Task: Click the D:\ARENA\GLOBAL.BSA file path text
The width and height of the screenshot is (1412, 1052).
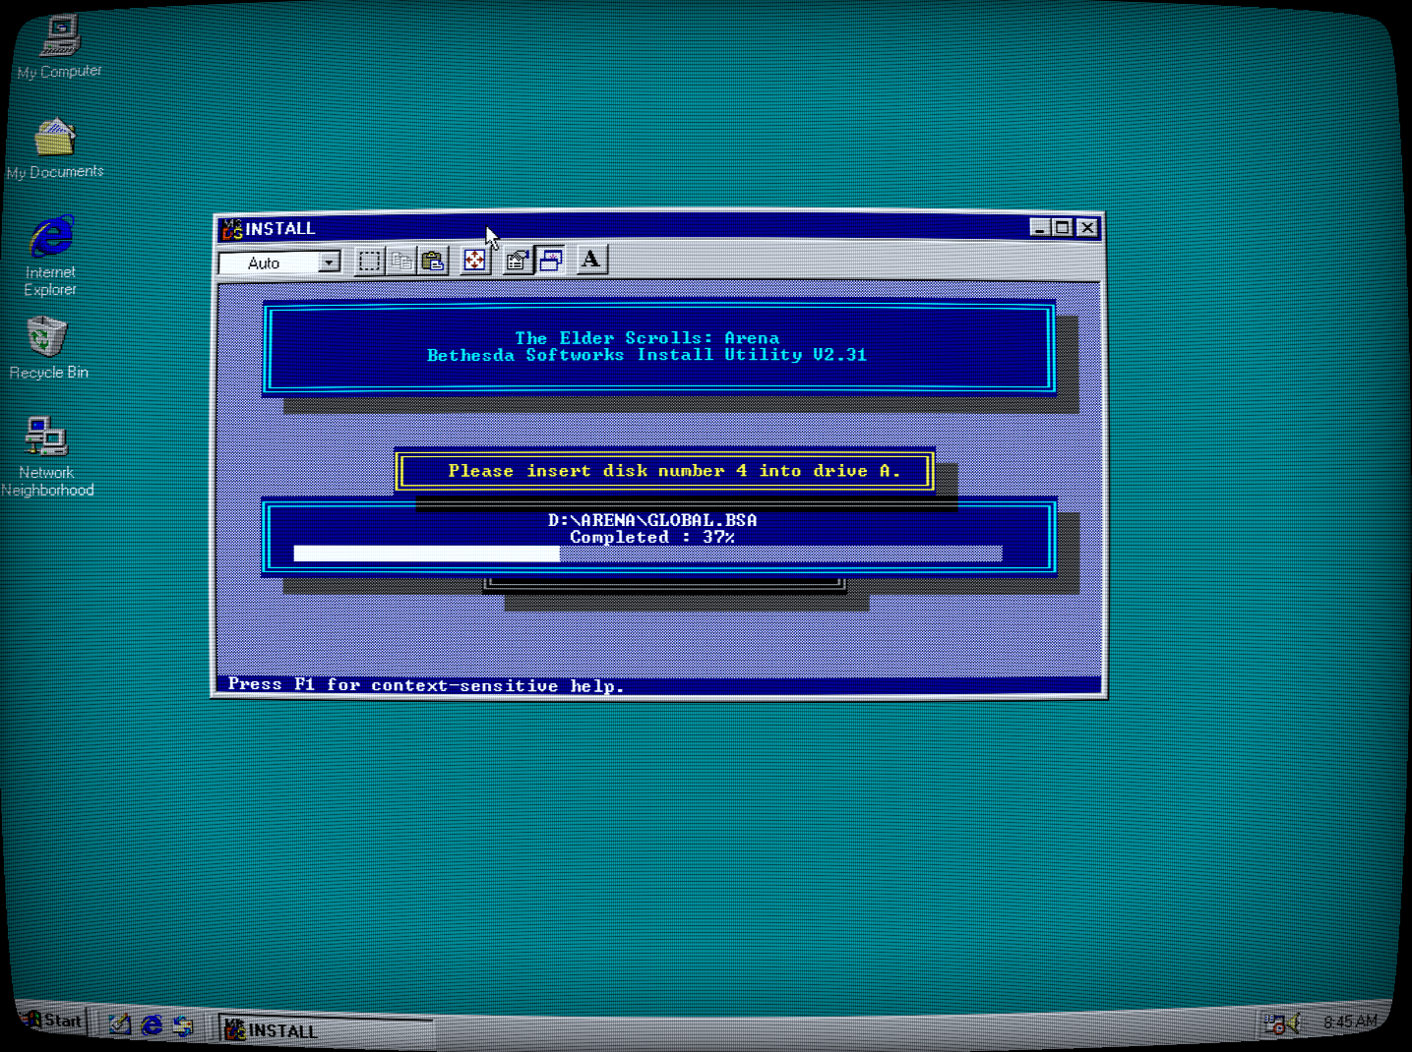Action: tap(652, 520)
